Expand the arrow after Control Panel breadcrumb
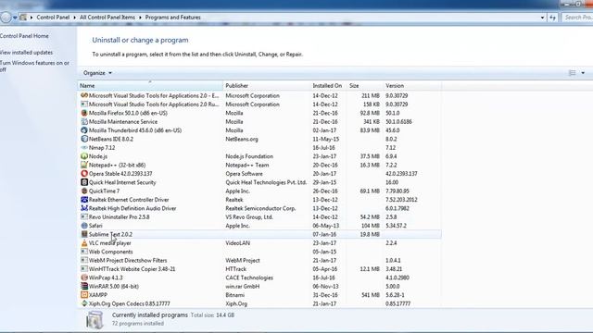 74,18
